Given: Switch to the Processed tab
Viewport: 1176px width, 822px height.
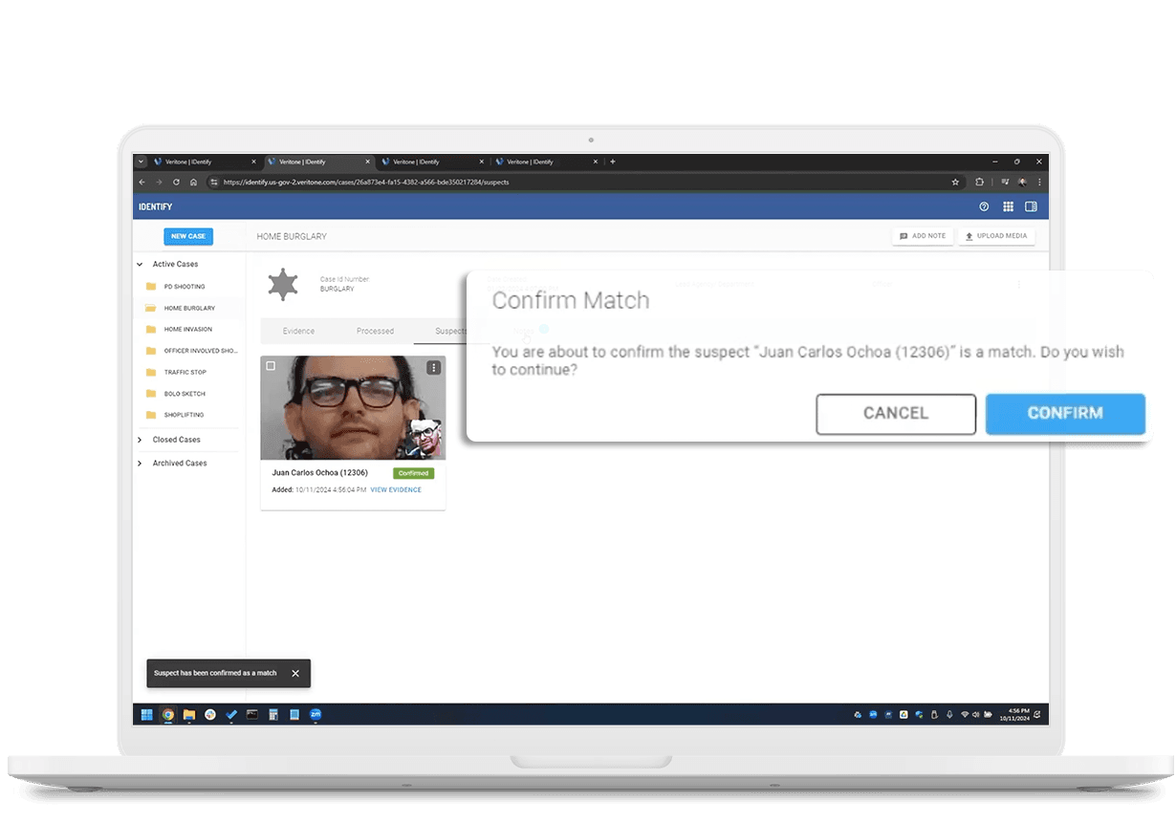Looking at the screenshot, I should click(x=375, y=331).
